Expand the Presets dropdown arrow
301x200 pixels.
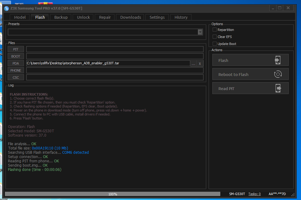200,32
